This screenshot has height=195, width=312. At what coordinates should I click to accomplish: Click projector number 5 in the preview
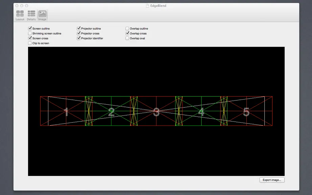pyautogui.click(x=246, y=112)
